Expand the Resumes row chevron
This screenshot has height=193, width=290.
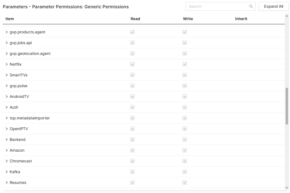click(7, 183)
